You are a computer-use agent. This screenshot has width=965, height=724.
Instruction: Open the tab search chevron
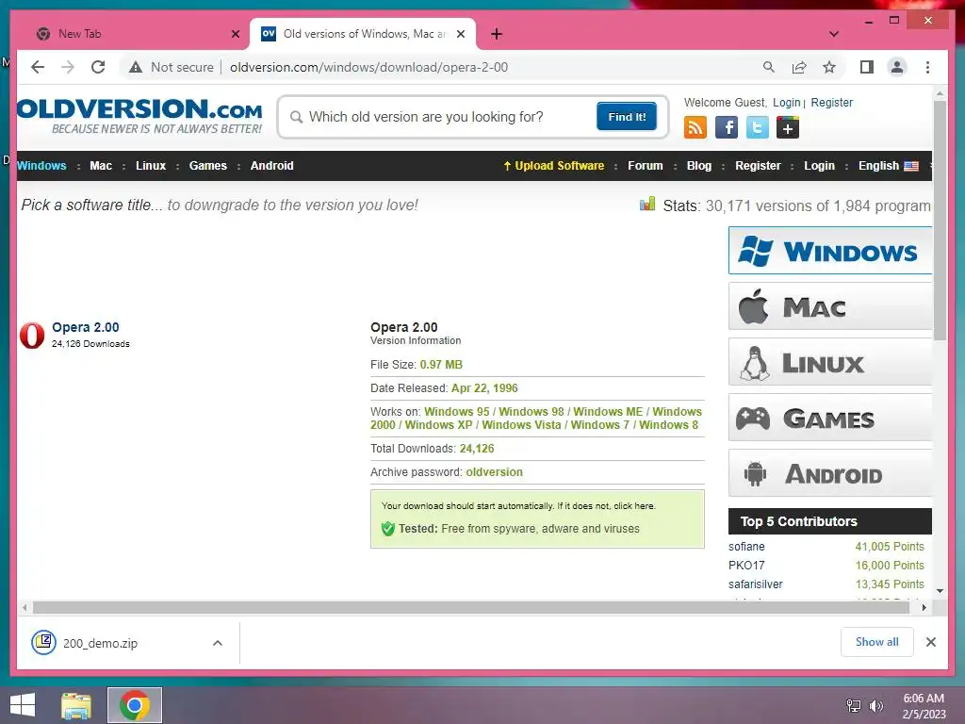pyautogui.click(x=834, y=34)
